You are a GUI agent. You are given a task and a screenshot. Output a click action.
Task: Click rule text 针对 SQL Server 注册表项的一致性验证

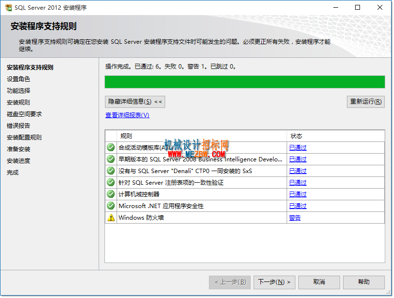171,183
